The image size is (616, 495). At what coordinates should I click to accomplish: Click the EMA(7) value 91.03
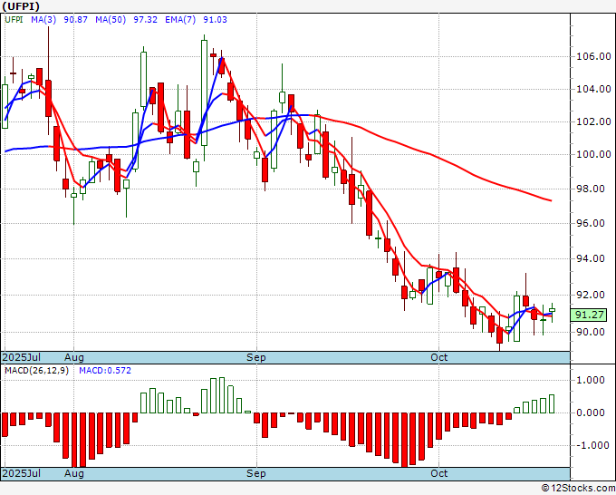point(215,20)
